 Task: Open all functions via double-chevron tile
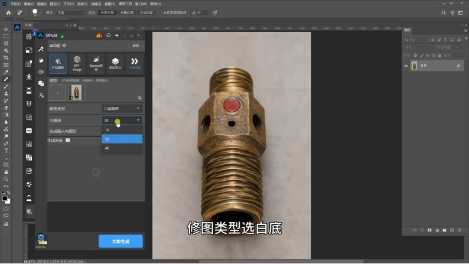pyautogui.click(x=134, y=63)
